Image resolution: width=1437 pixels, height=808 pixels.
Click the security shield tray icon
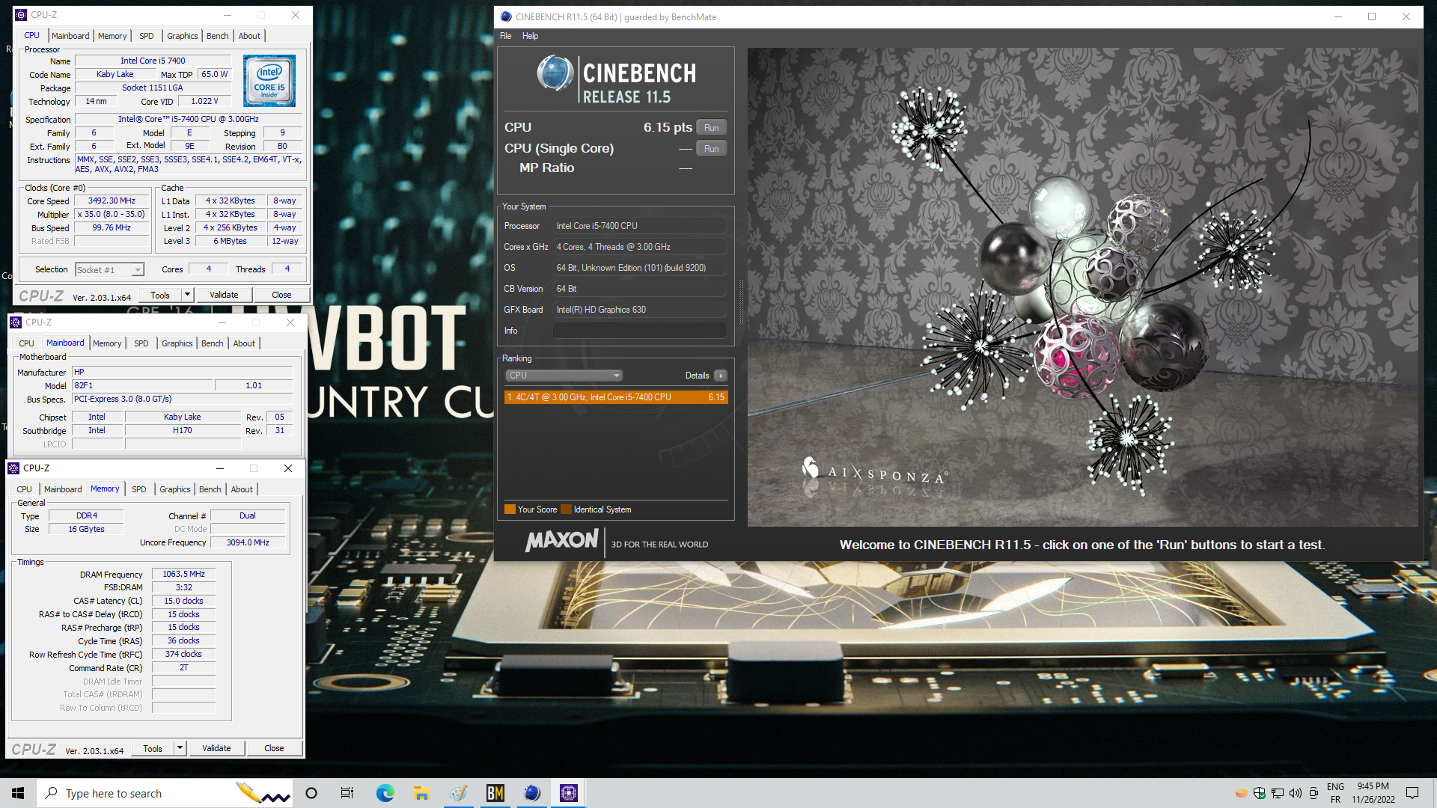tap(1260, 793)
